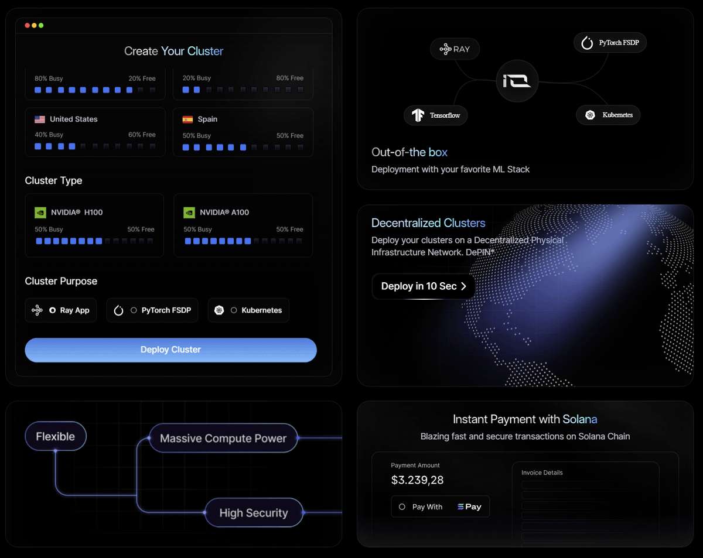Select the PyTorch FSDP radio option
Viewport: 703px width, 558px height.
134,310
